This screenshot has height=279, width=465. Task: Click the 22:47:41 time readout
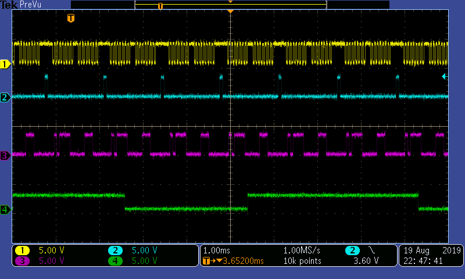point(423,261)
